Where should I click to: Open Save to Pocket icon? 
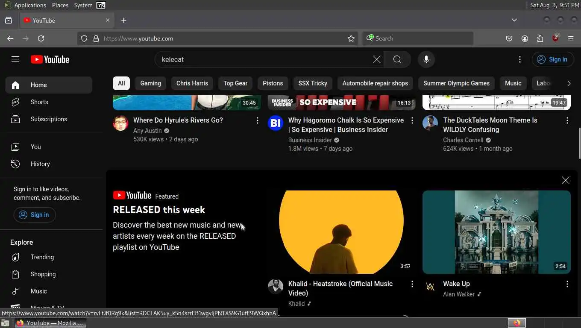point(509,38)
